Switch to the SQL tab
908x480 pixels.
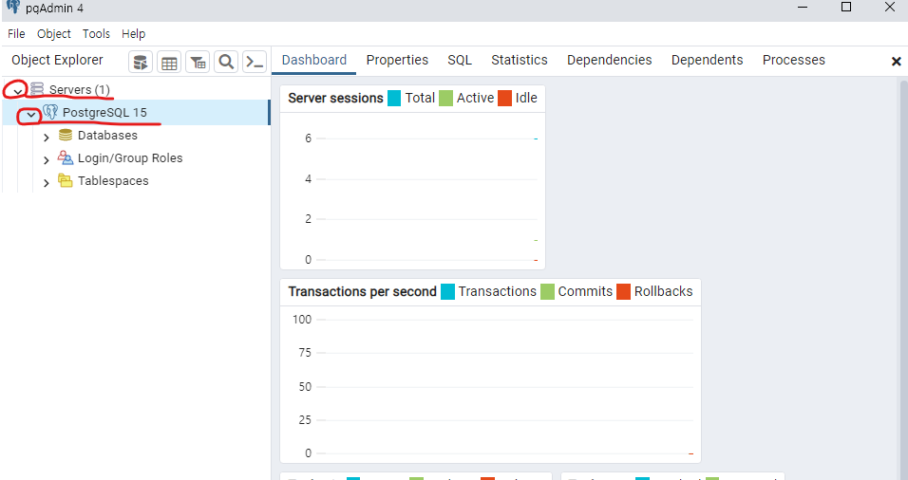[460, 60]
